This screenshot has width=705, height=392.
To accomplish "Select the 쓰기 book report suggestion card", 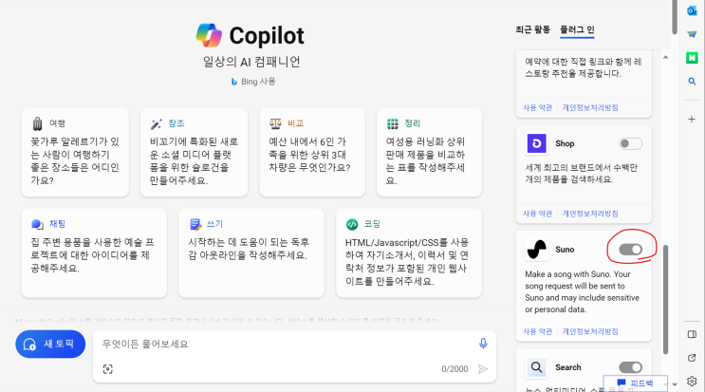I will click(251, 253).
